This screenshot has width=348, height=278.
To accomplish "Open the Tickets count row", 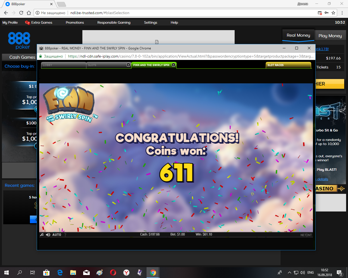I will tap(330, 67).
